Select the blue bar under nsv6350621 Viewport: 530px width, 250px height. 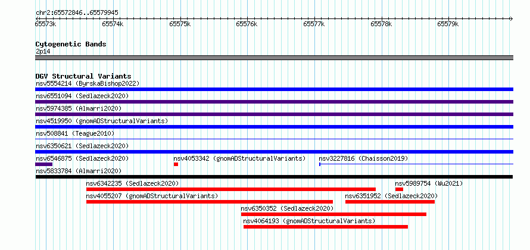point(274,152)
